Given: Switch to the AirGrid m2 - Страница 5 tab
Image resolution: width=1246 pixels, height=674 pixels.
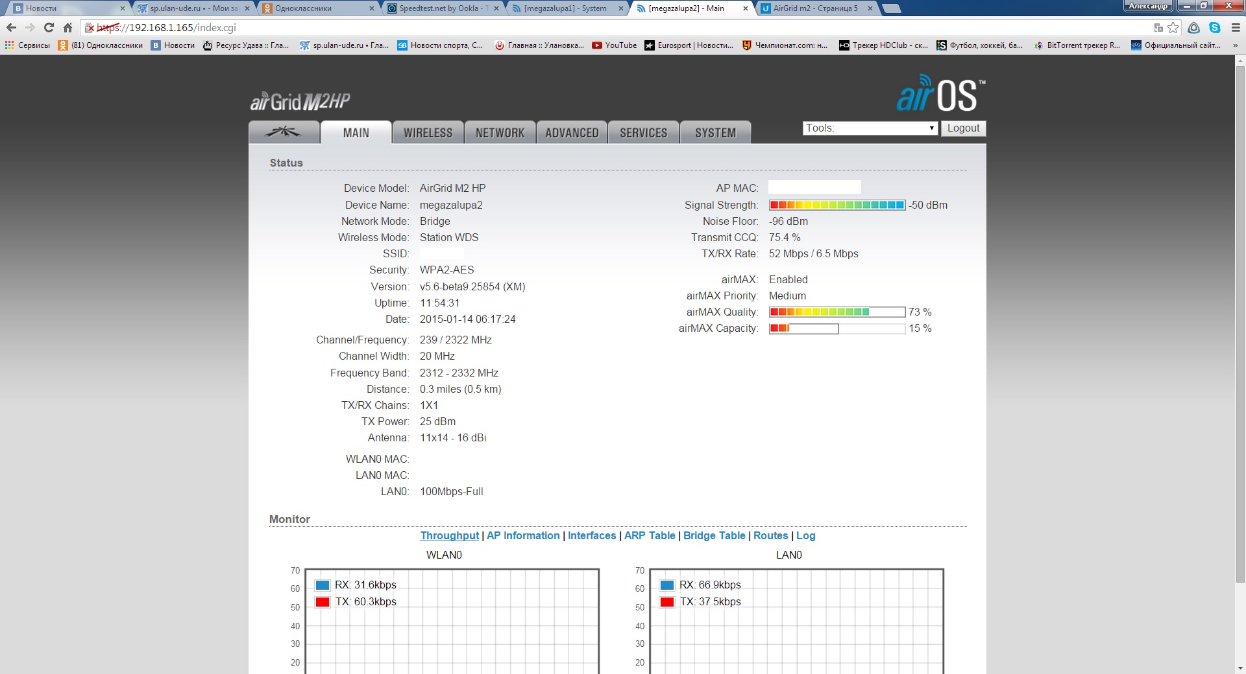Looking at the screenshot, I should point(816,8).
